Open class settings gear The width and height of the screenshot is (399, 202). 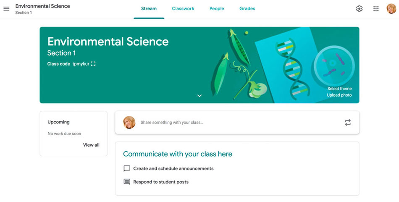coord(359,9)
